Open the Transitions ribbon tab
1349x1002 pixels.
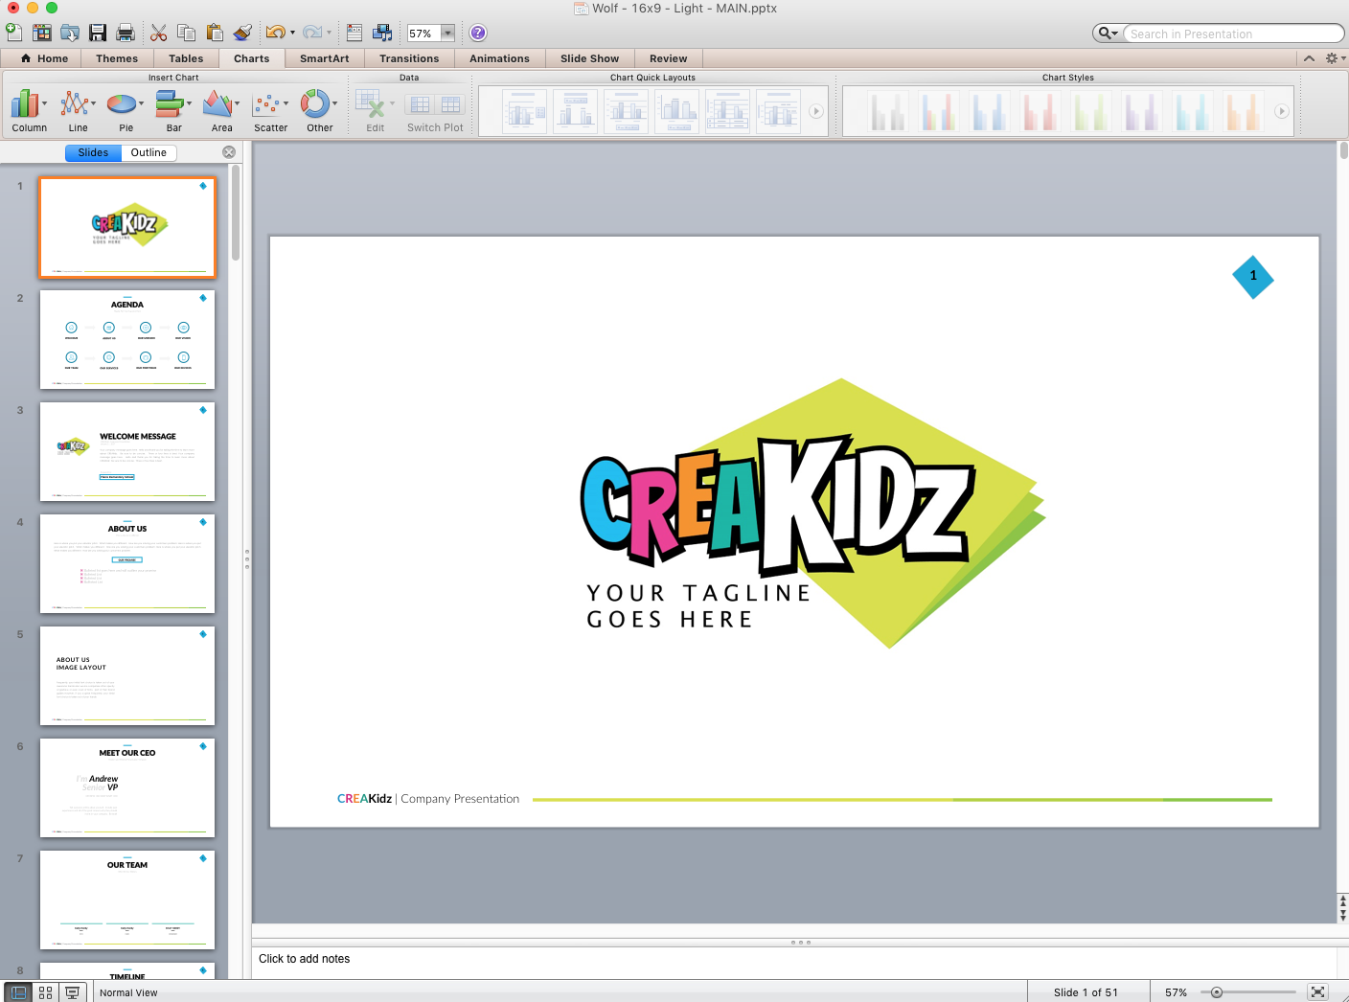pos(409,58)
